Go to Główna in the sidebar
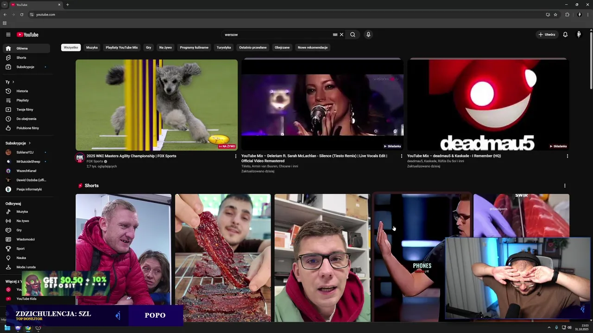This screenshot has height=333, width=593. click(x=27, y=48)
